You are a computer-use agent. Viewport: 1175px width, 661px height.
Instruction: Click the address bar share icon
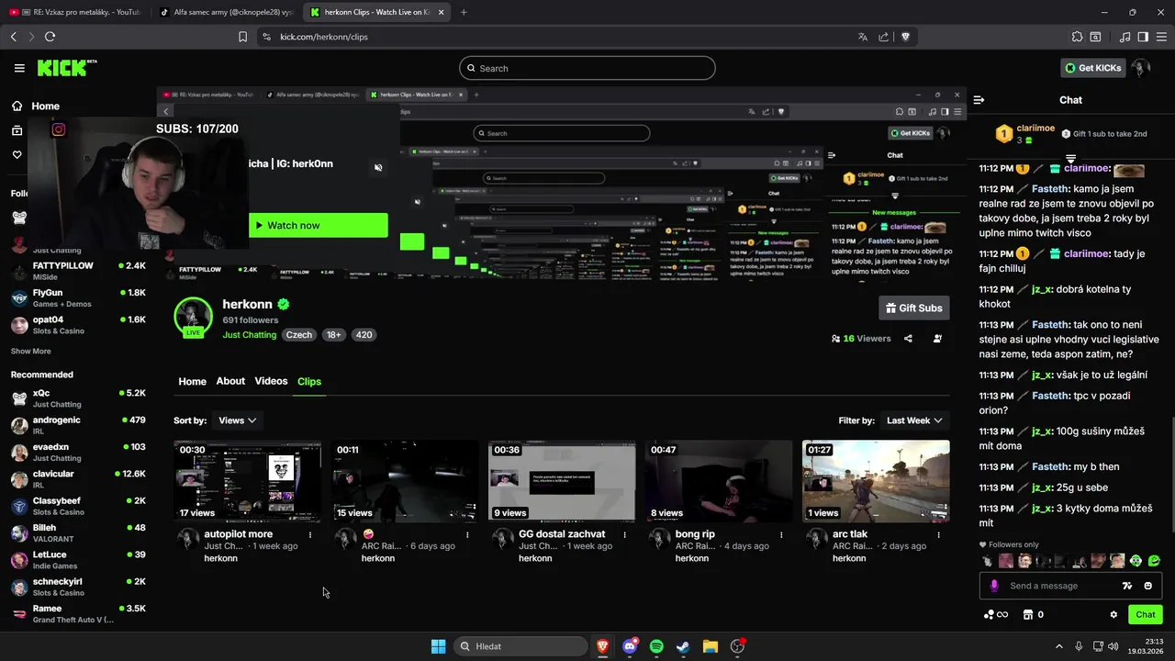pyautogui.click(x=883, y=37)
